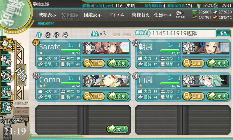Select 補給 resupply in the sidebar
Screen dimensions: 233x140
[x=6, y=60]
